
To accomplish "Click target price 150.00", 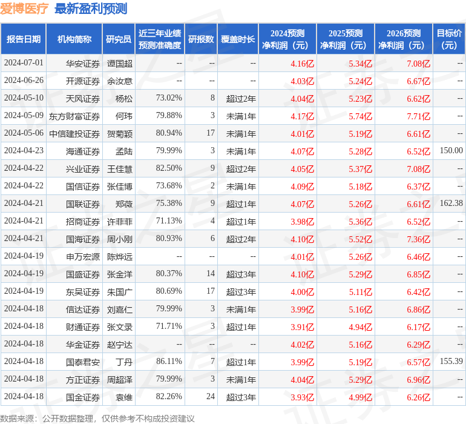I will 451,151.
